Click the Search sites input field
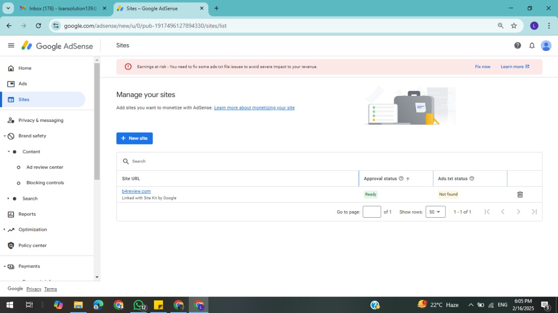The height and width of the screenshot is (313, 558). coord(329,162)
